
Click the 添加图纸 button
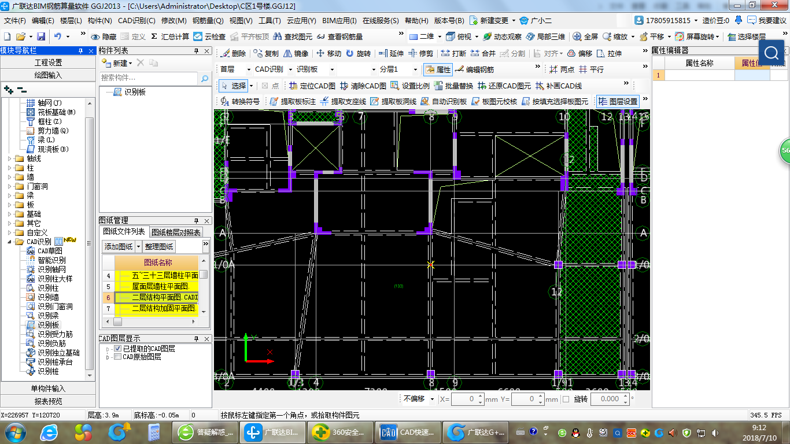pyautogui.click(x=119, y=247)
